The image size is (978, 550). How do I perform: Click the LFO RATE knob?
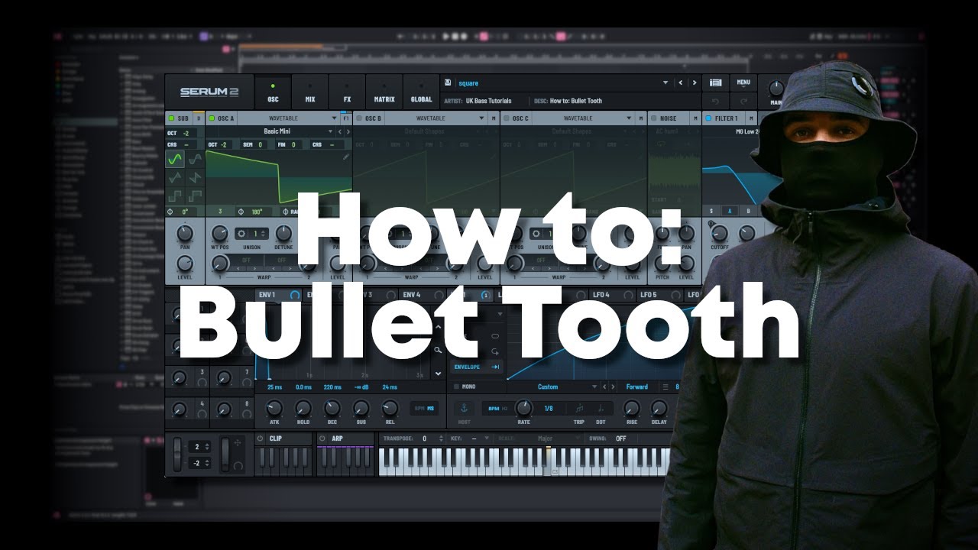pyautogui.click(x=523, y=408)
